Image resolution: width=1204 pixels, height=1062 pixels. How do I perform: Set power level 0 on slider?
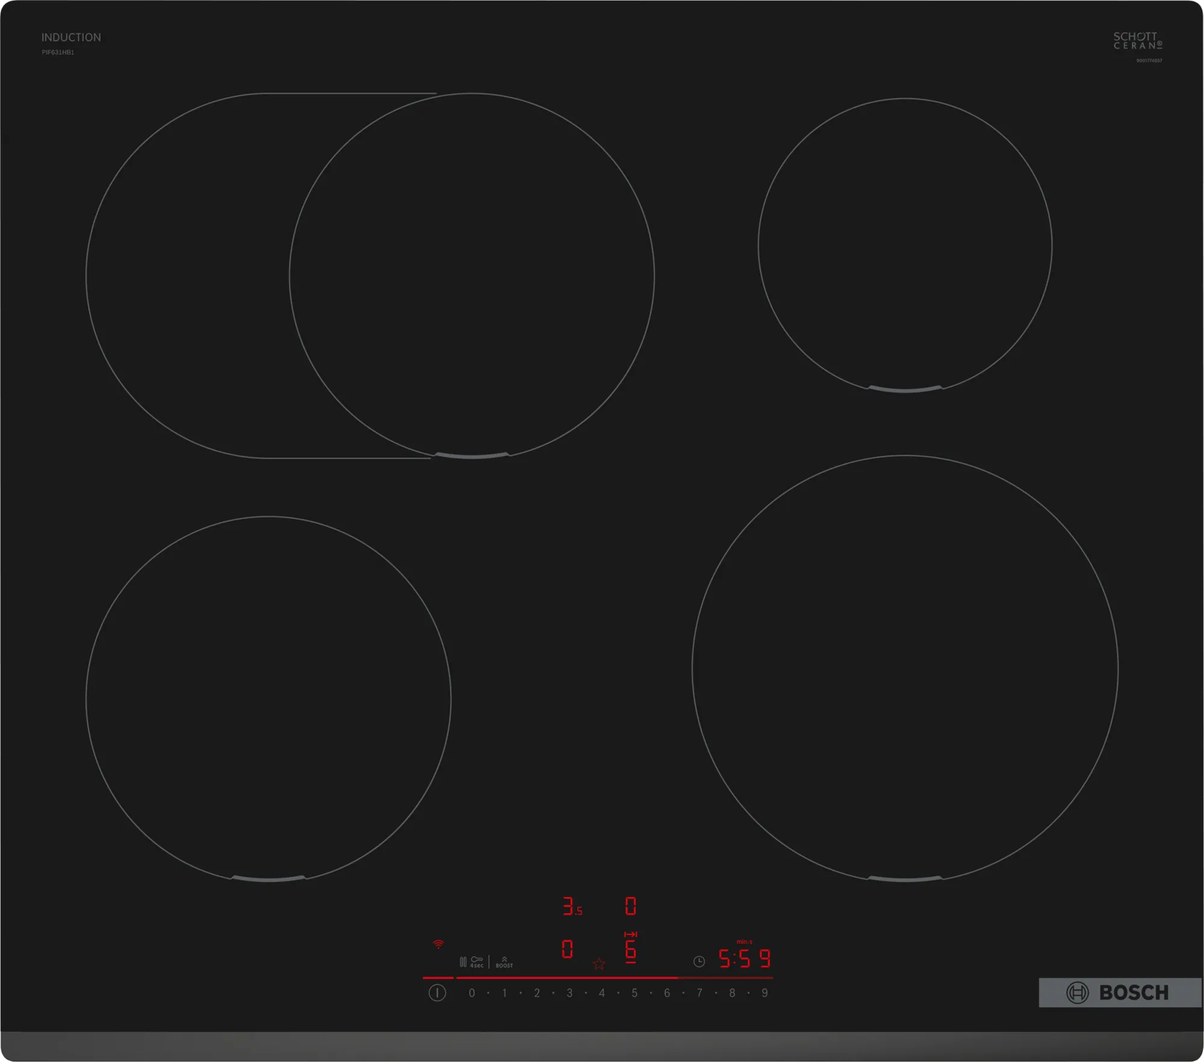tap(471, 993)
